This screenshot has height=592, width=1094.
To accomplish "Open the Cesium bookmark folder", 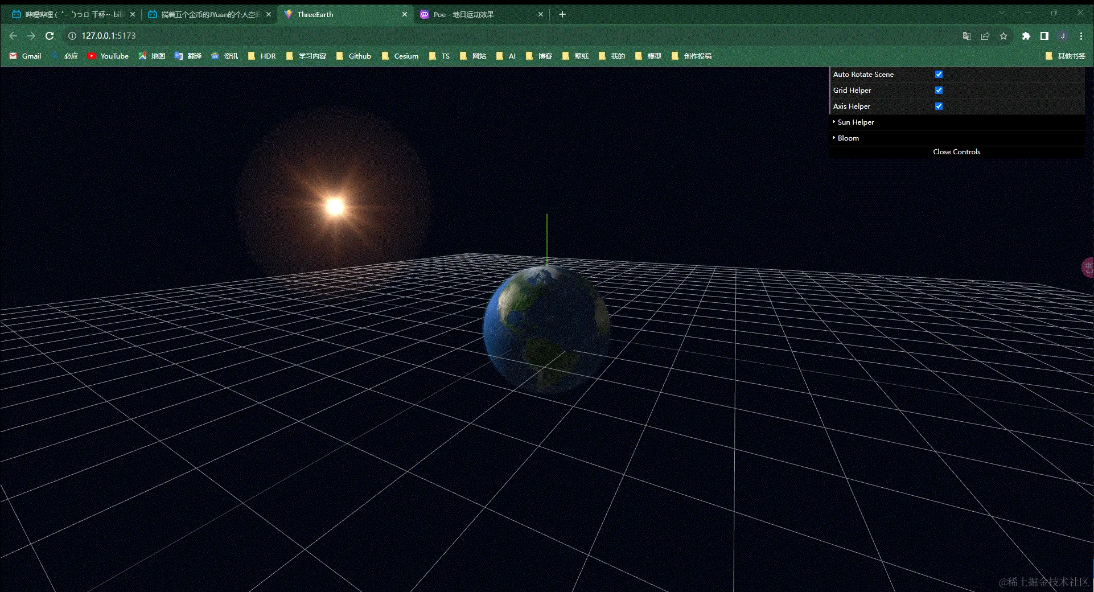I will tap(400, 56).
